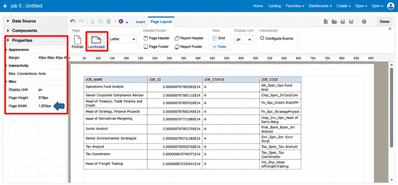Click Report Header option

(x=189, y=38)
